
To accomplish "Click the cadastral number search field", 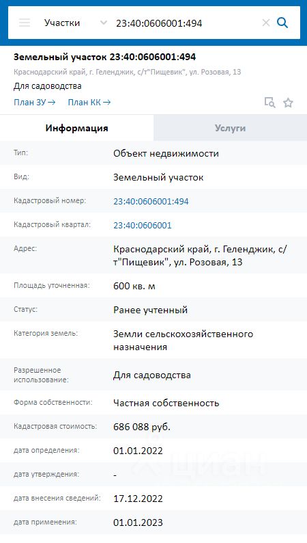I will [186, 23].
